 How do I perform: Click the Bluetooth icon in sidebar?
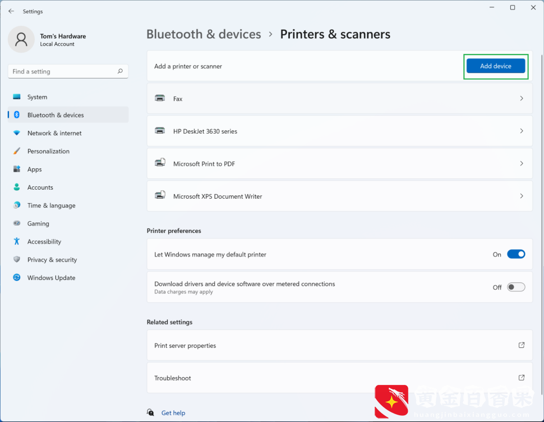click(x=17, y=115)
